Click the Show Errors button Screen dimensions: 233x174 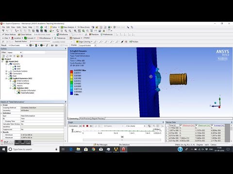[x=83, y=27]
